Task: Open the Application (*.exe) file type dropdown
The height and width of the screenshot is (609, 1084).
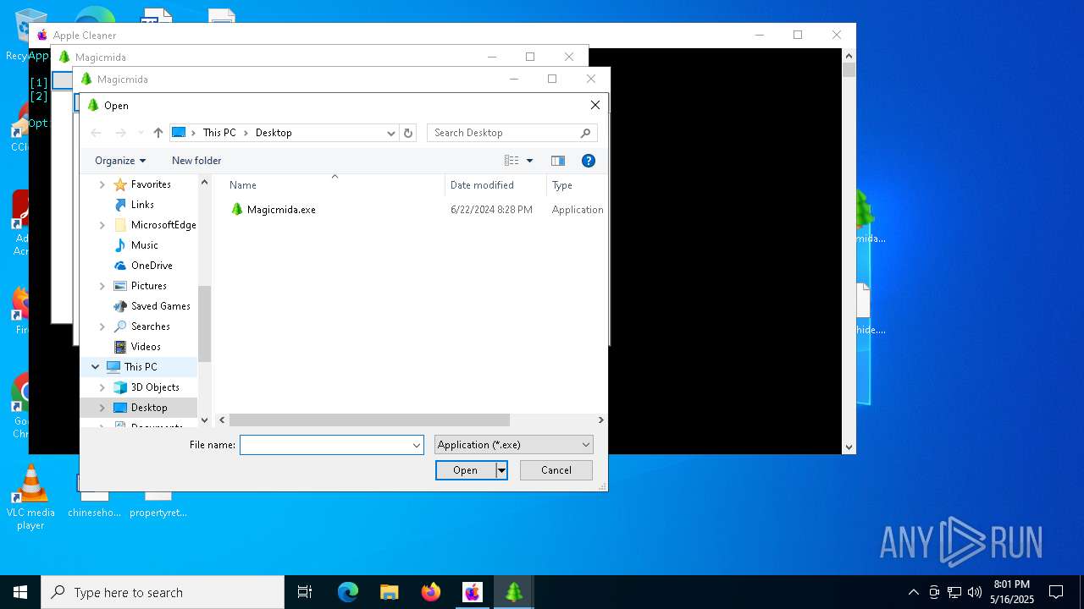Action: tap(514, 445)
